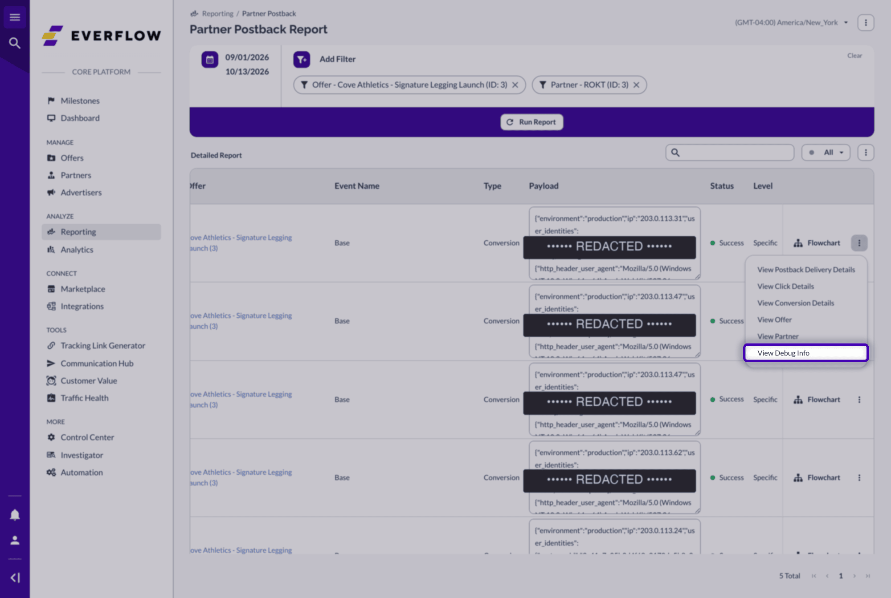891x598 pixels.
Task: Remove the Cove Athletics offer filter
Action: coord(515,85)
